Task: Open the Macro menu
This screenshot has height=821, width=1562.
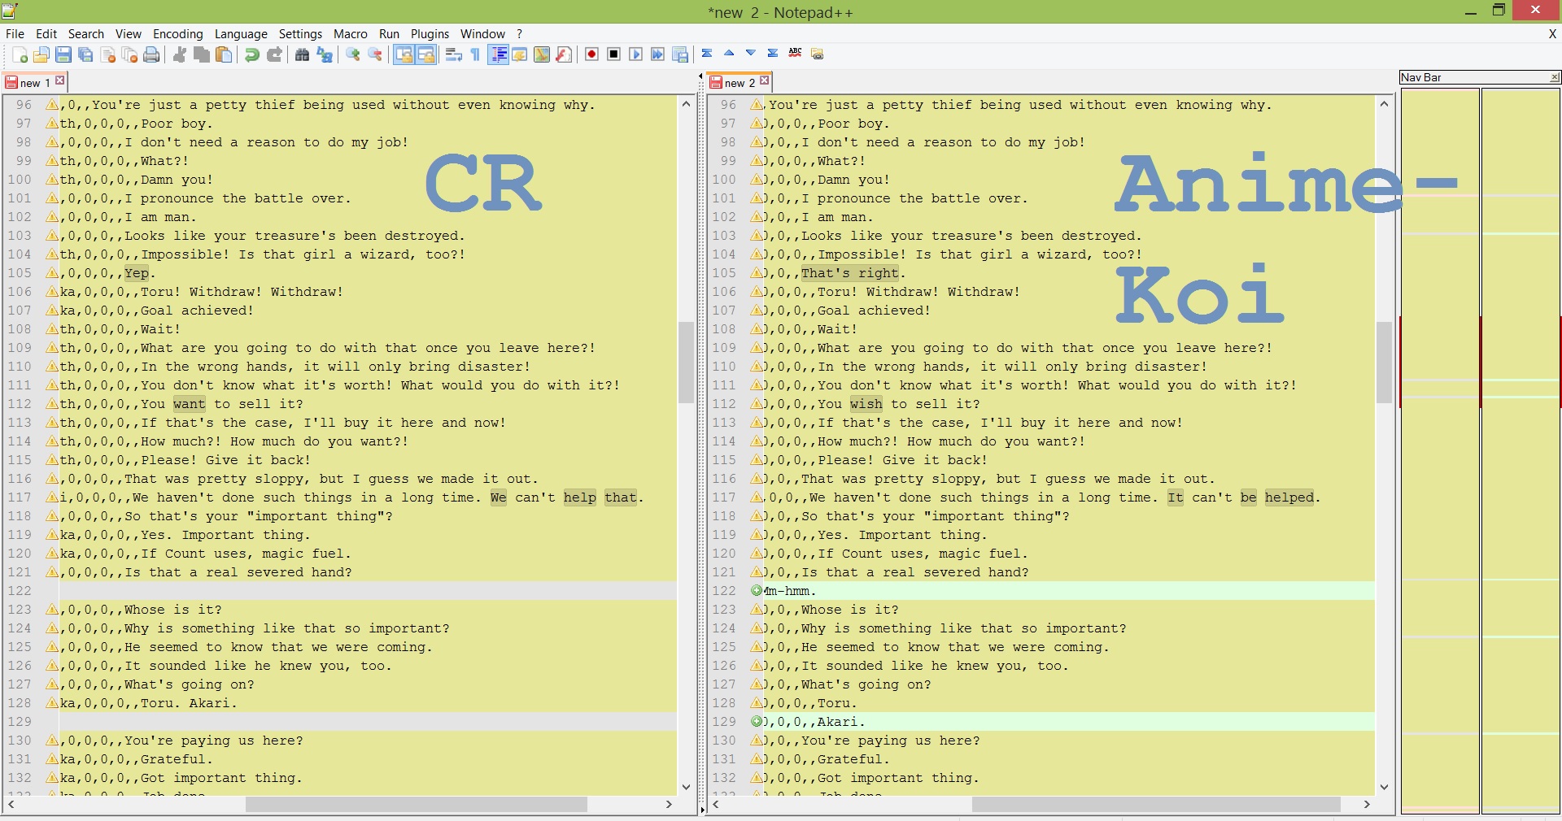Action: click(351, 33)
